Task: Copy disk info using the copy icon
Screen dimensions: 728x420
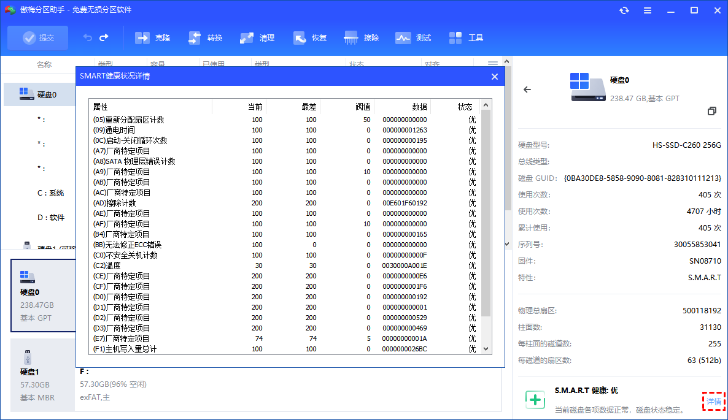Action: [712, 111]
